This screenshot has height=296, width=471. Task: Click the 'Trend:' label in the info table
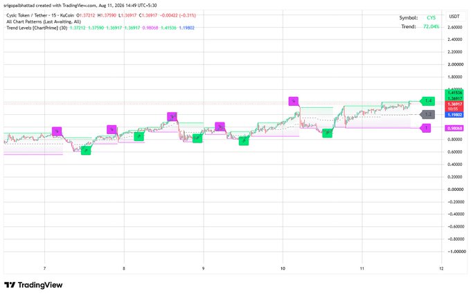(x=409, y=26)
